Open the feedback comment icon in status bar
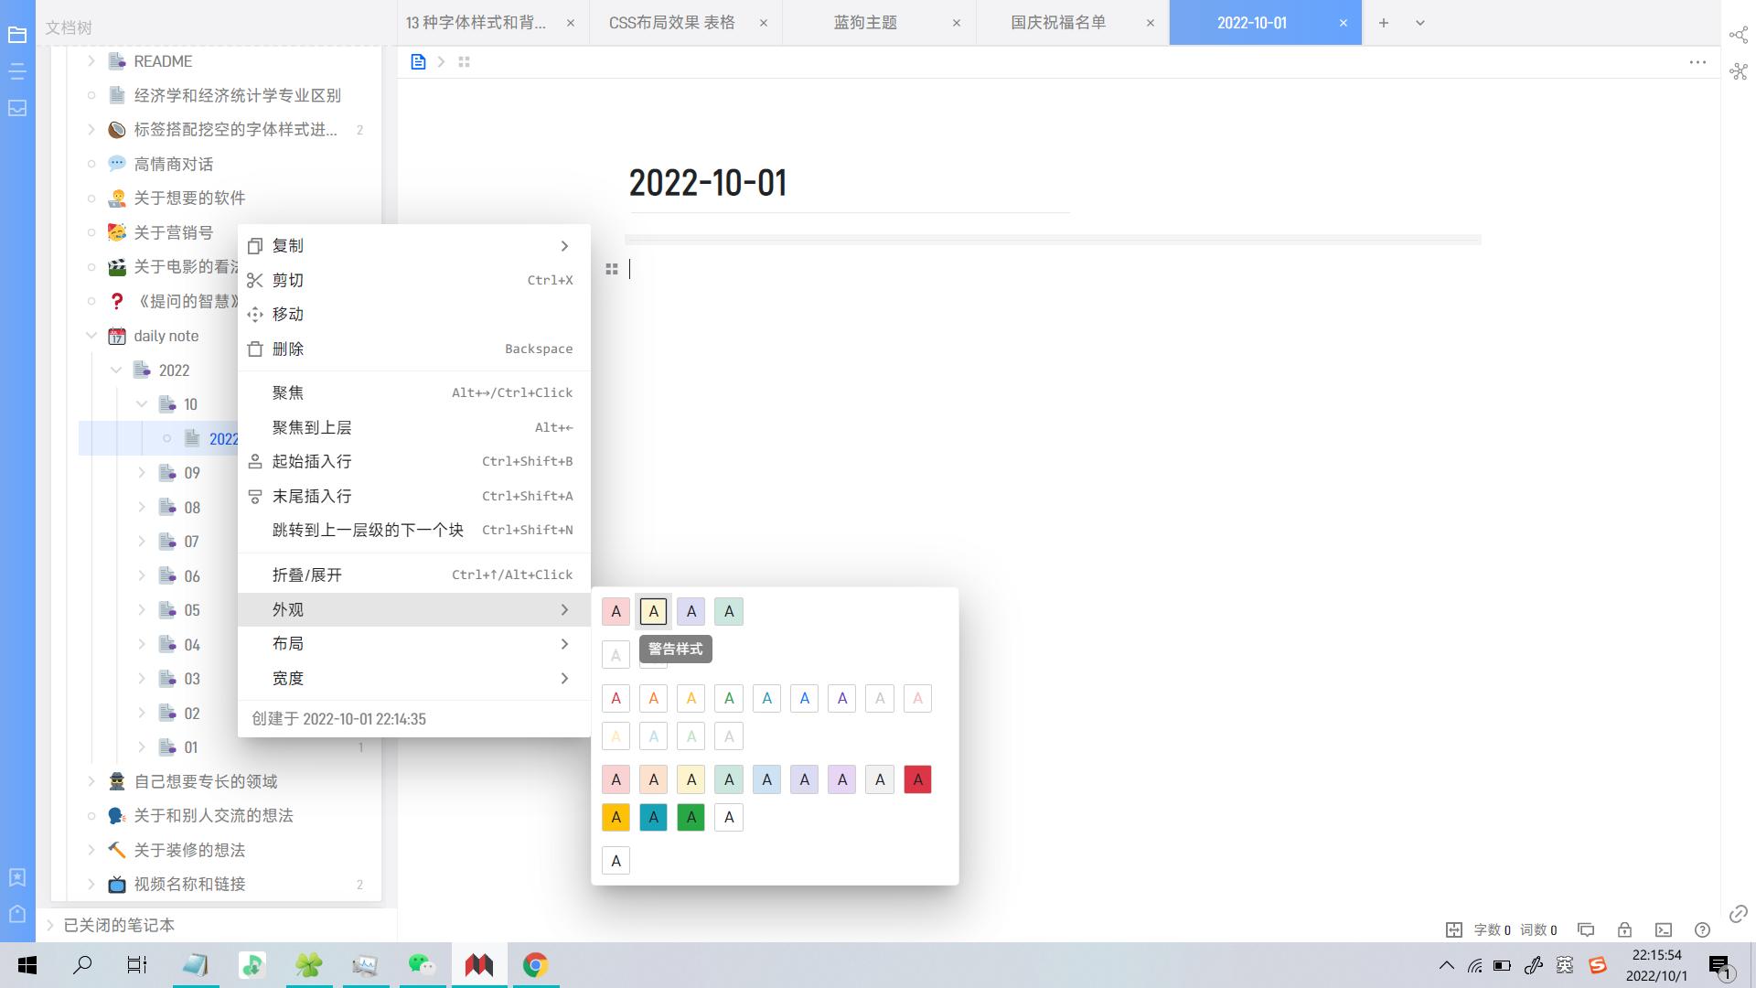Screen dimensions: 1756x988 [x=1587, y=929]
